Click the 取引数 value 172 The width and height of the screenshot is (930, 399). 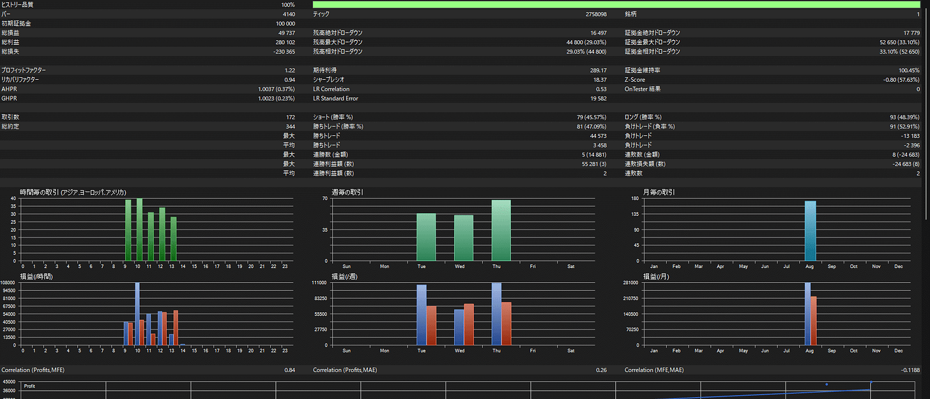291,117
